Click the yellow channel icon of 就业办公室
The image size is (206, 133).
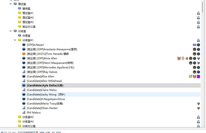[x=20, y=27]
